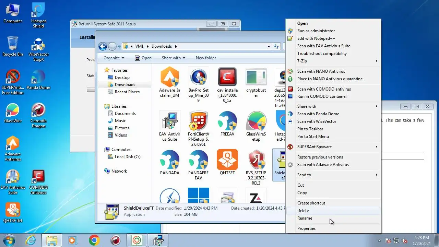Open Windows Explorer taskbar button
The image size is (439, 247).
[x=52, y=240]
